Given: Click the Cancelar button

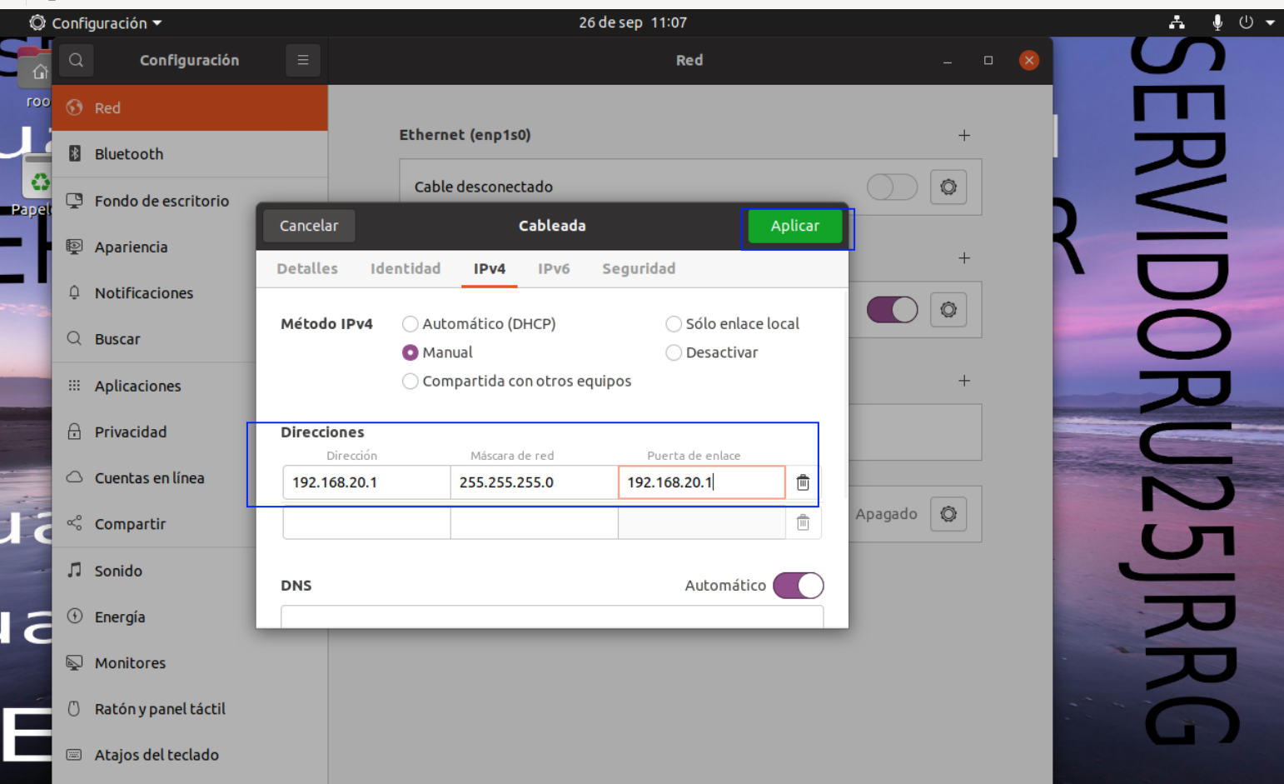Looking at the screenshot, I should tap(309, 226).
